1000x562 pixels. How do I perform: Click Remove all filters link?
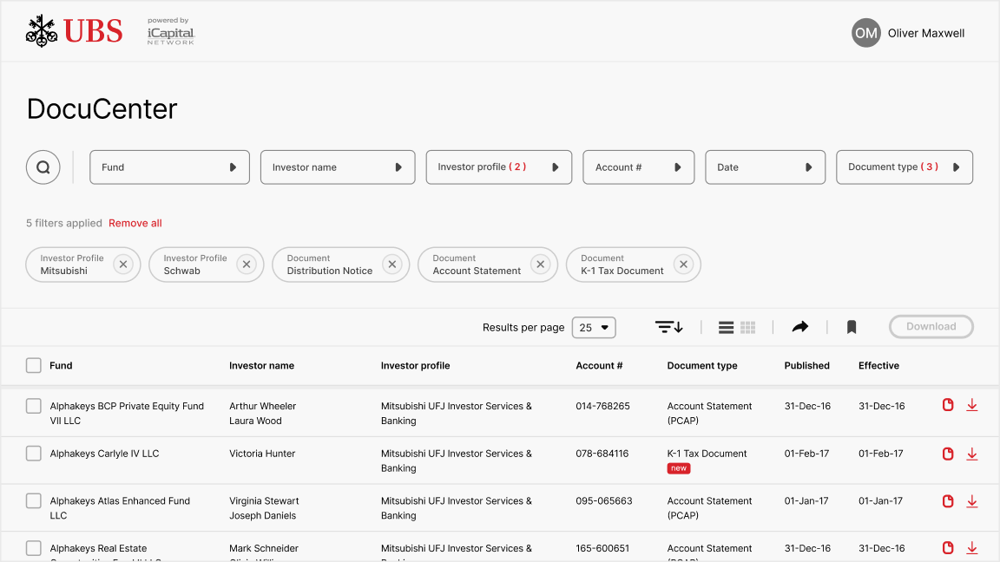[135, 223]
